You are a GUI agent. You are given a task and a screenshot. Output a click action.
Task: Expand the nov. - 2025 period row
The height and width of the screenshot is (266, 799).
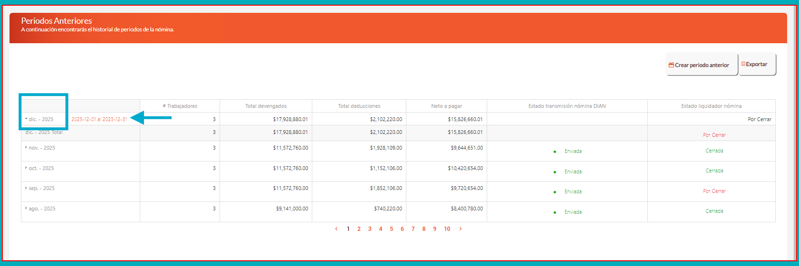26,148
